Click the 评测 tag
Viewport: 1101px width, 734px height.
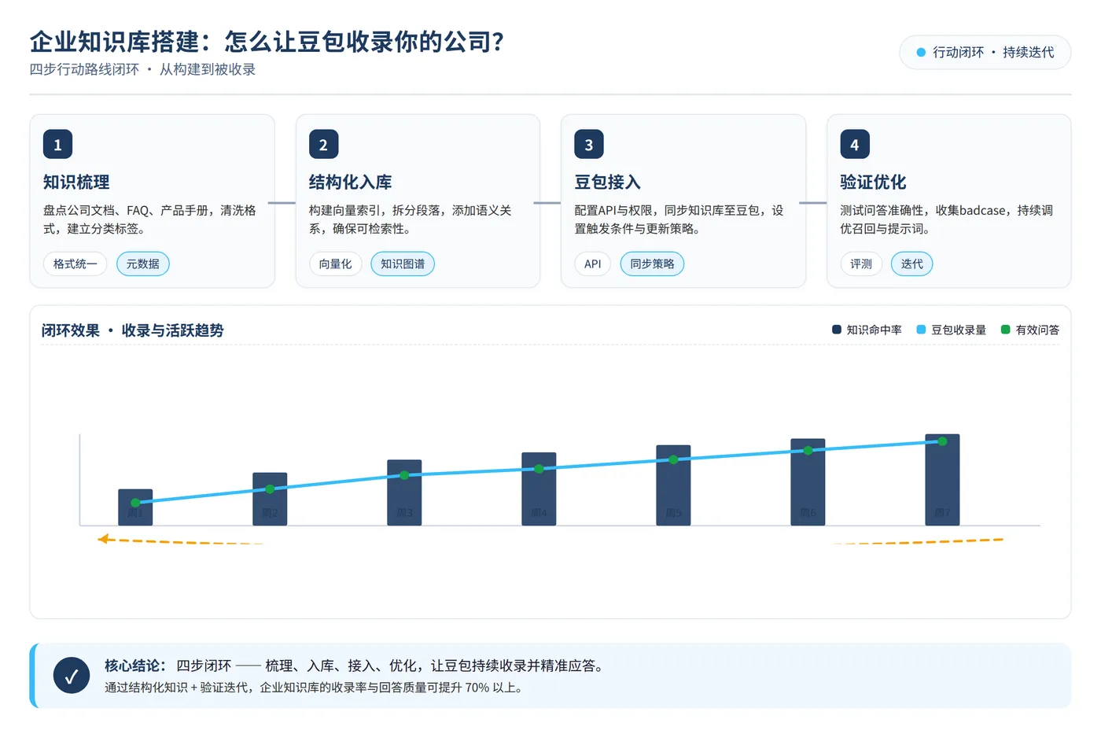(861, 264)
